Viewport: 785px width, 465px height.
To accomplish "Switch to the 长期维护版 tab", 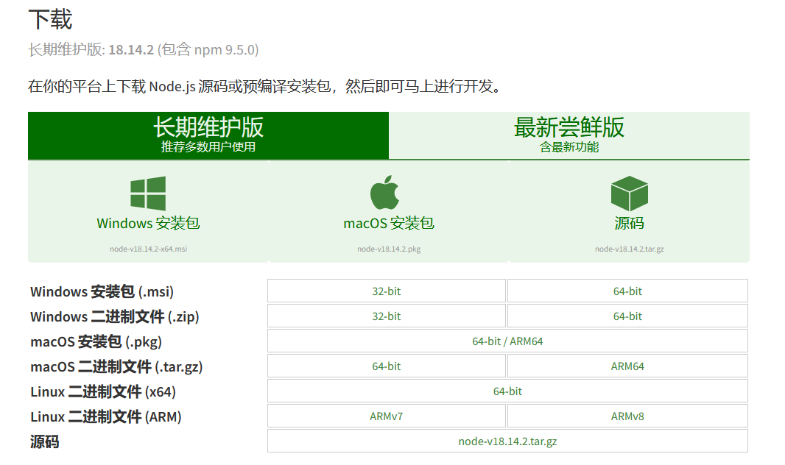I will [x=208, y=135].
